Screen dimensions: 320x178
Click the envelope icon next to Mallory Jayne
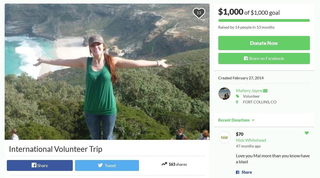tap(265, 91)
